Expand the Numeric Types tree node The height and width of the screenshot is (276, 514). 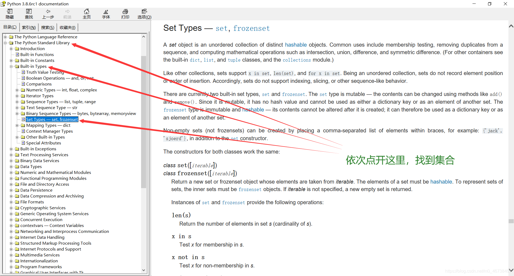(x=17, y=90)
